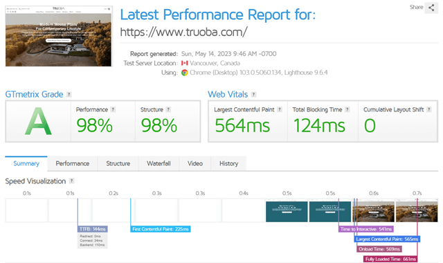Select the Summary tab
Screen dimensions: 443x263
26,163
